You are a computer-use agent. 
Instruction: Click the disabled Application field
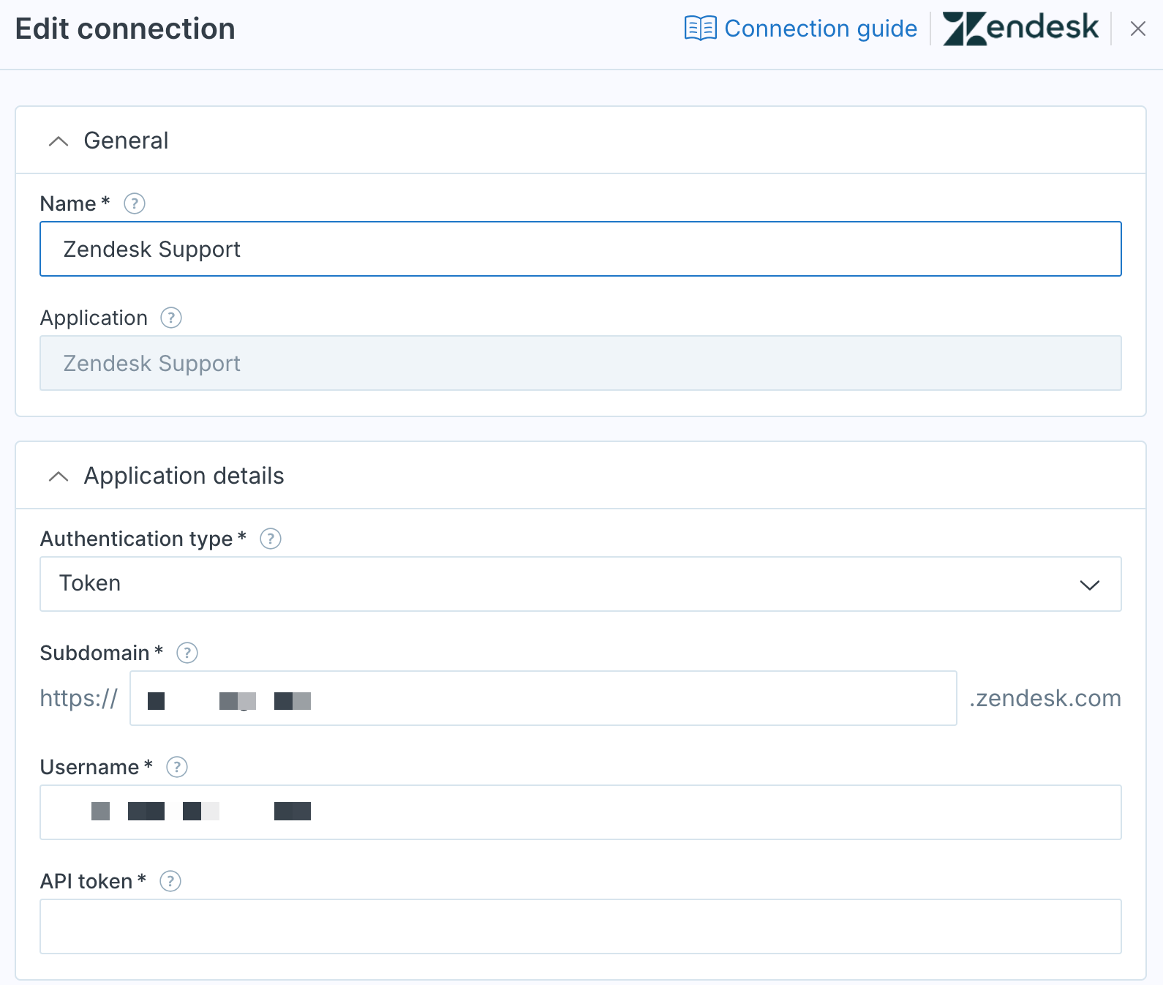coord(581,363)
